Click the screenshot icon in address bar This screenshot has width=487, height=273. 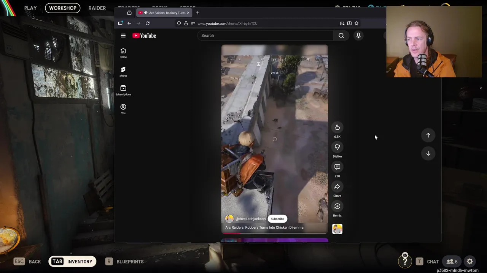pos(342,24)
